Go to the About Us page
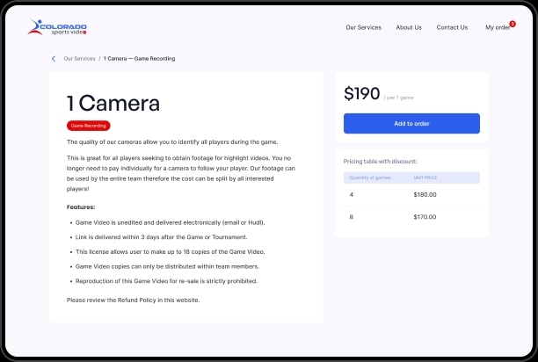538x362 pixels. (409, 27)
